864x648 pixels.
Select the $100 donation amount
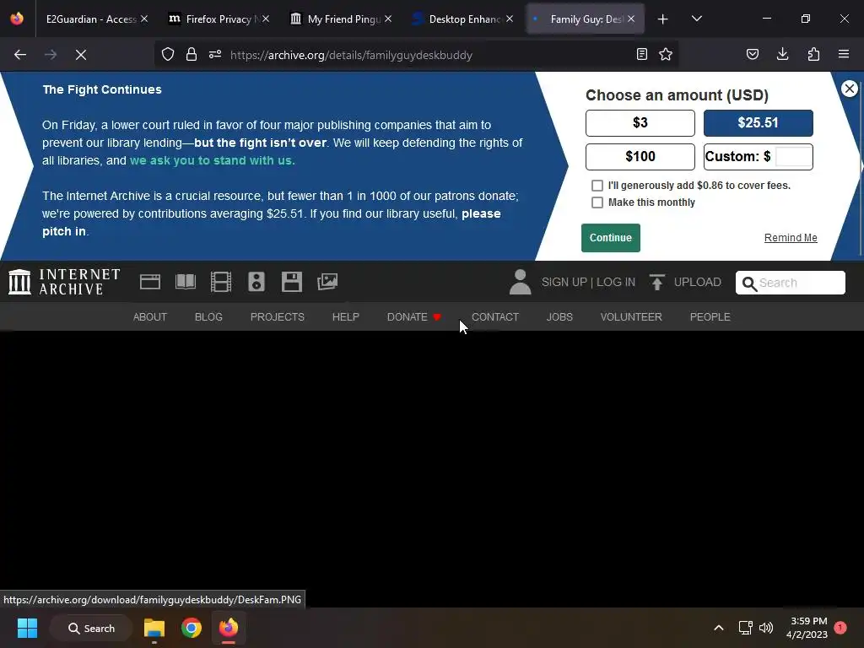640,157
